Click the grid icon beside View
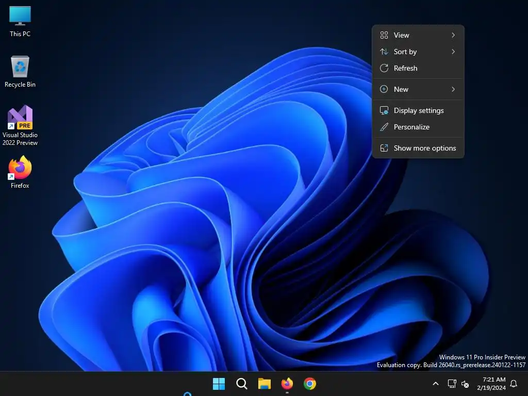This screenshot has height=396, width=528. coord(384,35)
